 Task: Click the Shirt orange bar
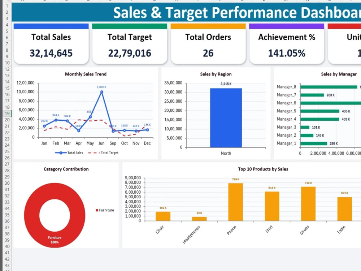(272, 206)
